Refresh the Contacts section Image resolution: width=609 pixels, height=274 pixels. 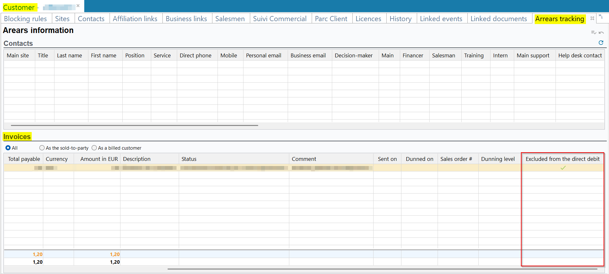[x=601, y=43]
